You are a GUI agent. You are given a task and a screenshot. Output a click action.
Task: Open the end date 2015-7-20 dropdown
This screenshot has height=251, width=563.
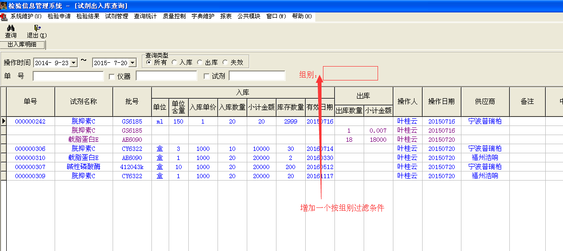click(x=133, y=63)
